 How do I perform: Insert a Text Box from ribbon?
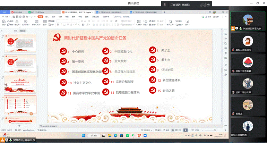click(138, 22)
